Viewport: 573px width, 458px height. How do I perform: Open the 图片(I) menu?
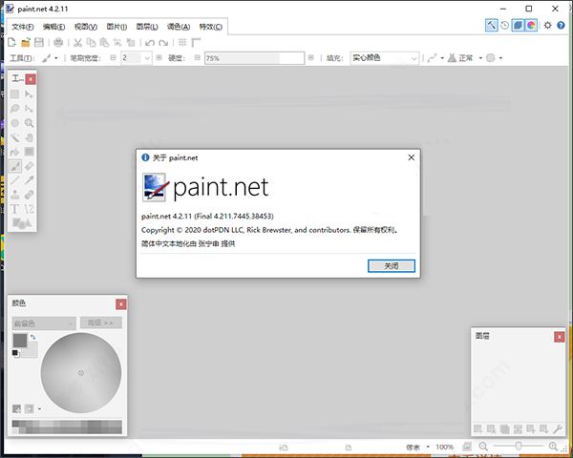(117, 27)
